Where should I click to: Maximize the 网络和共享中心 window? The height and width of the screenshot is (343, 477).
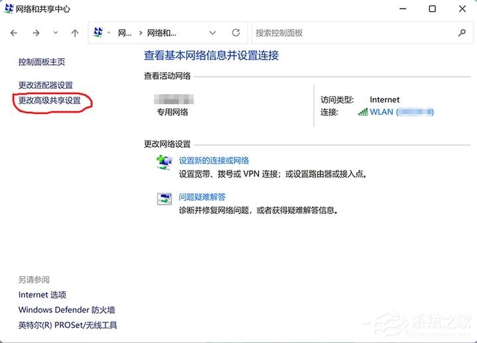coord(432,9)
